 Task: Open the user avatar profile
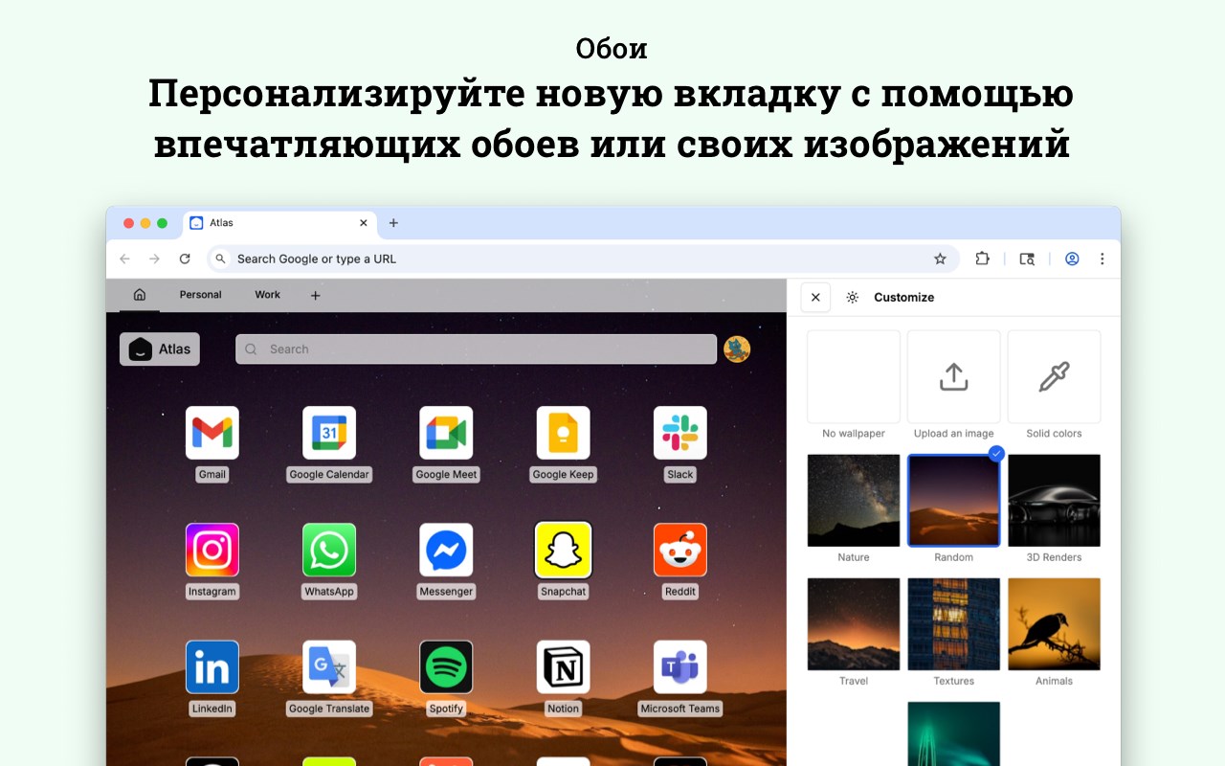[737, 349]
